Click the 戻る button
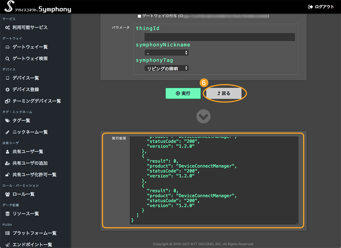This screenshot has height=248, width=341. coord(224,93)
